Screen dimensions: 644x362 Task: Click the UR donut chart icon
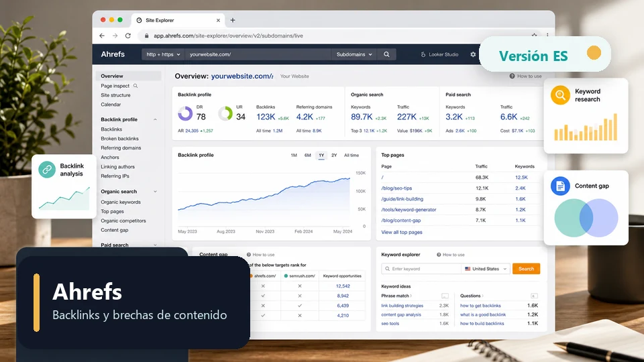tap(225, 113)
